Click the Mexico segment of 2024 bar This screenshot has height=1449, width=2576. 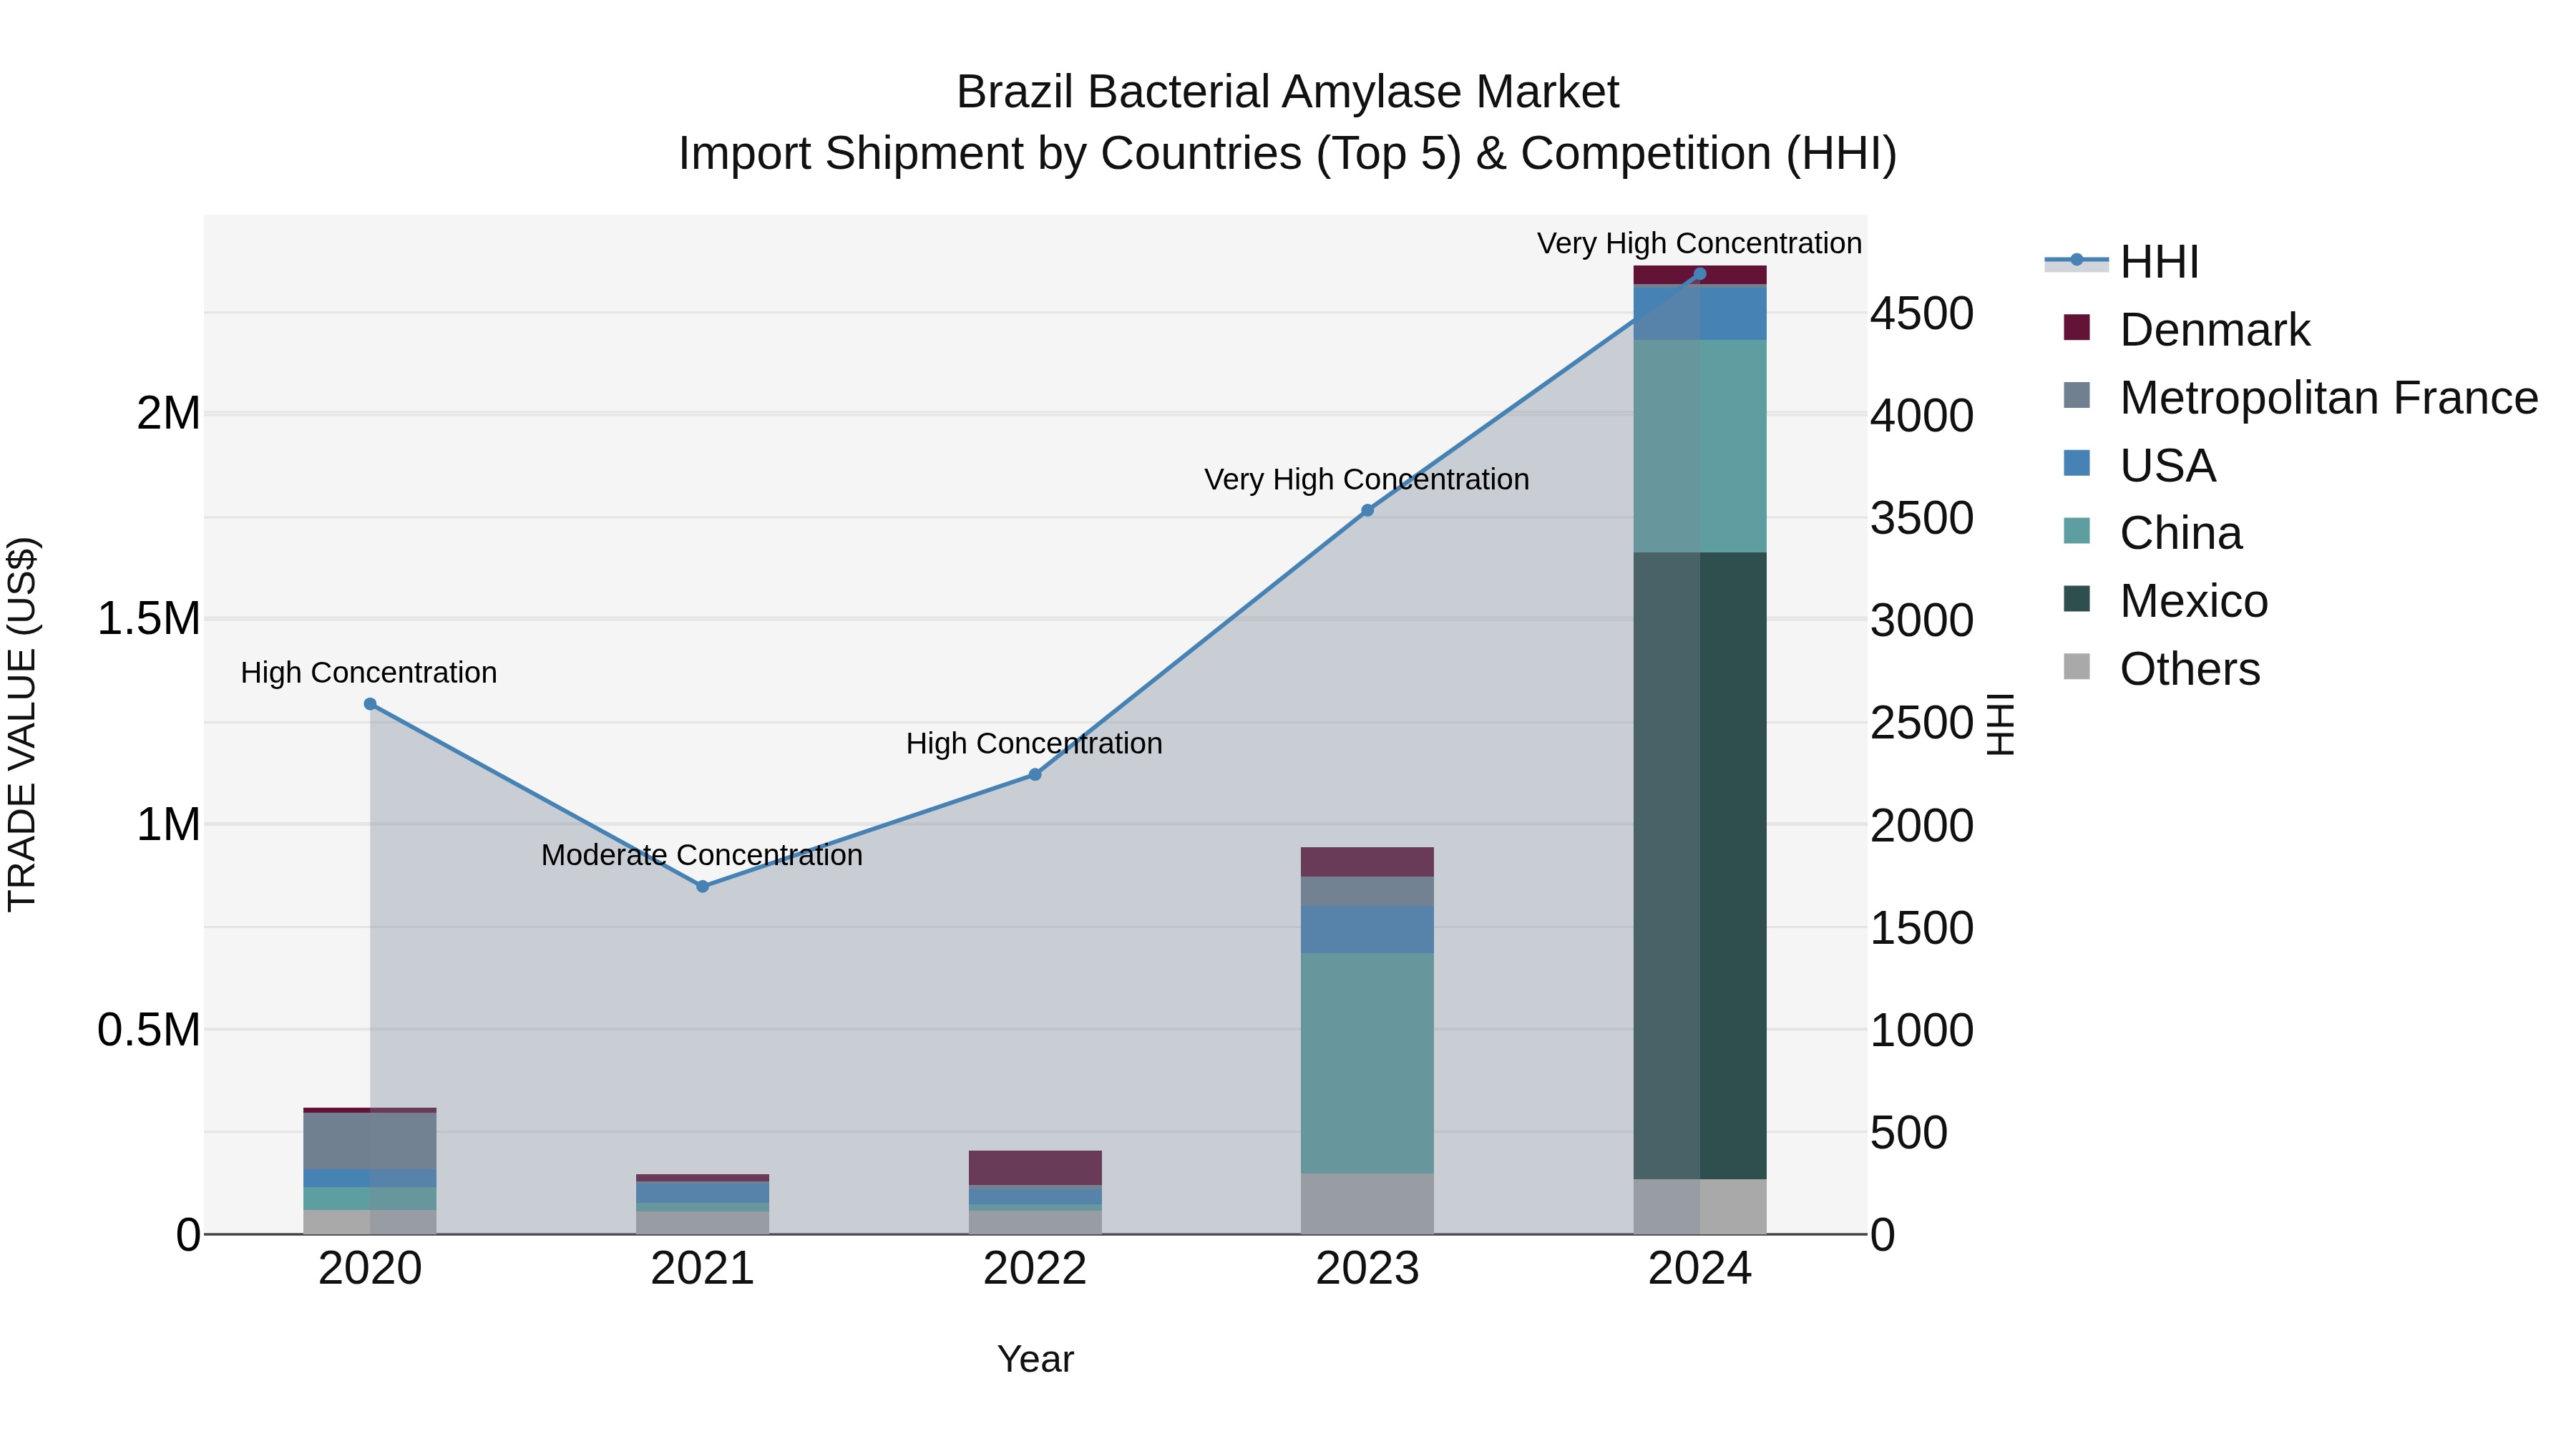tap(1700, 866)
